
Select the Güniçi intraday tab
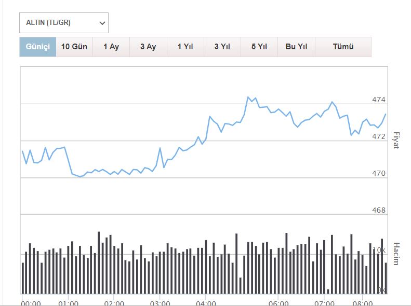[37, 47]
